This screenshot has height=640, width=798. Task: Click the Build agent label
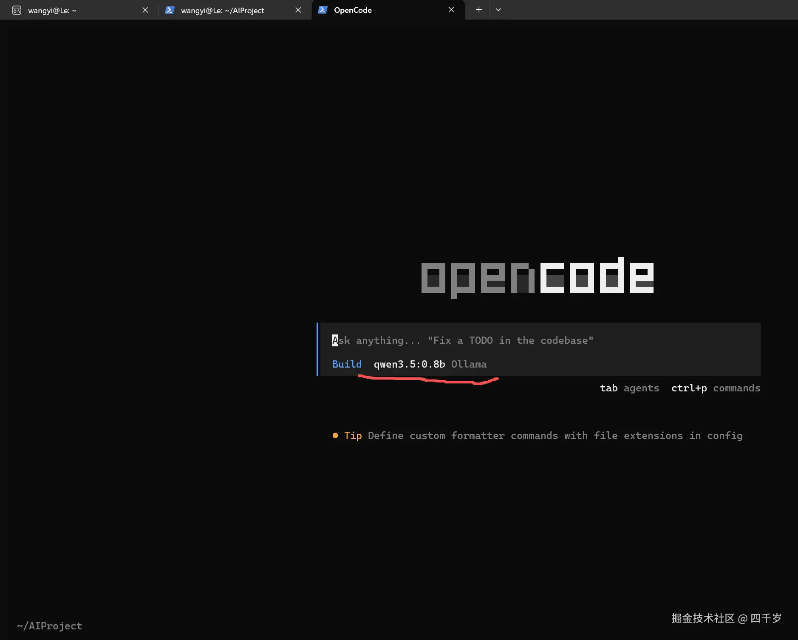347,364
